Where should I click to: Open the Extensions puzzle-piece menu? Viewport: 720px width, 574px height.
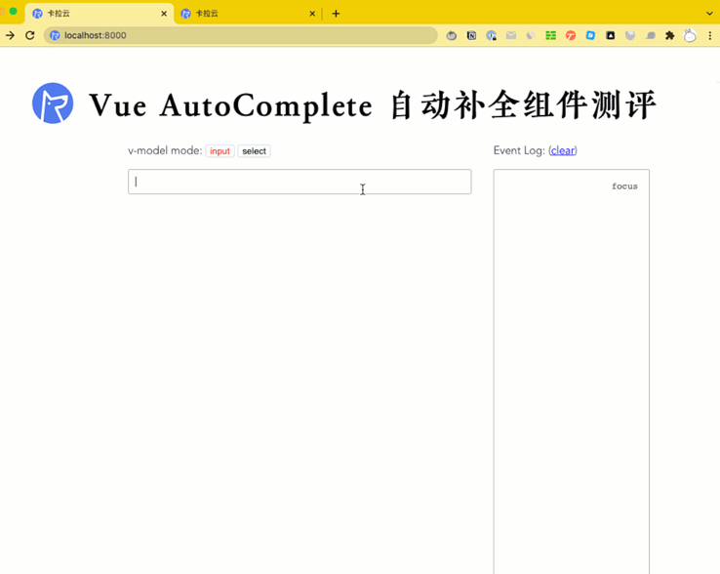(670, 35)
